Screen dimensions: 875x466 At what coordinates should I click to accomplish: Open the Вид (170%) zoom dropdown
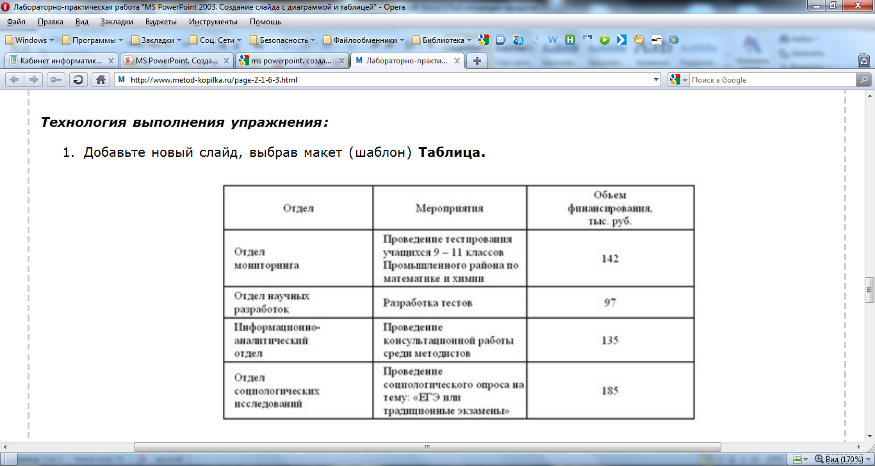click(x=844, y=460)
